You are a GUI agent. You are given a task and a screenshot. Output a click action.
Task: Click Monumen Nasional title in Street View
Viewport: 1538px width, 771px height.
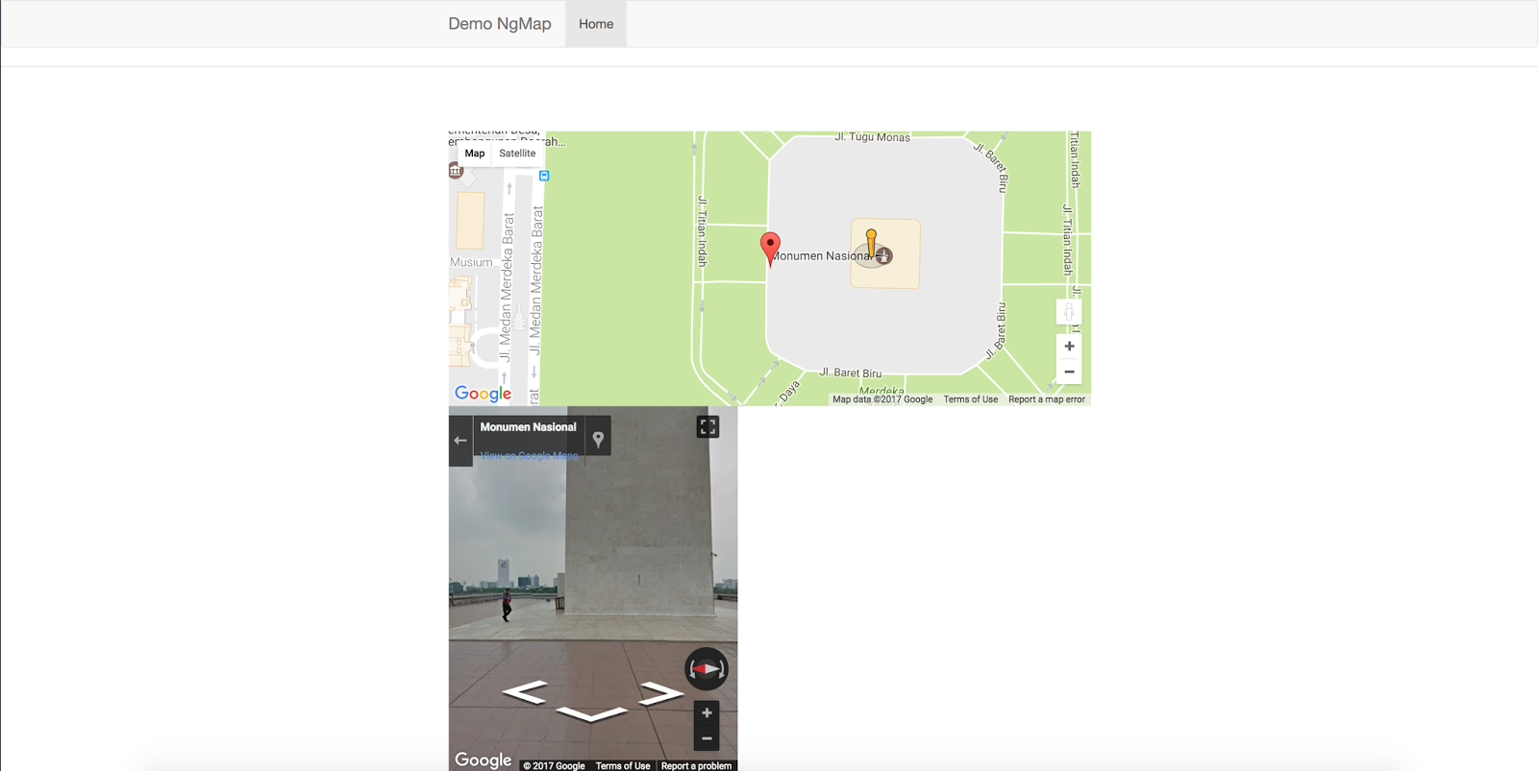(528, 427)
